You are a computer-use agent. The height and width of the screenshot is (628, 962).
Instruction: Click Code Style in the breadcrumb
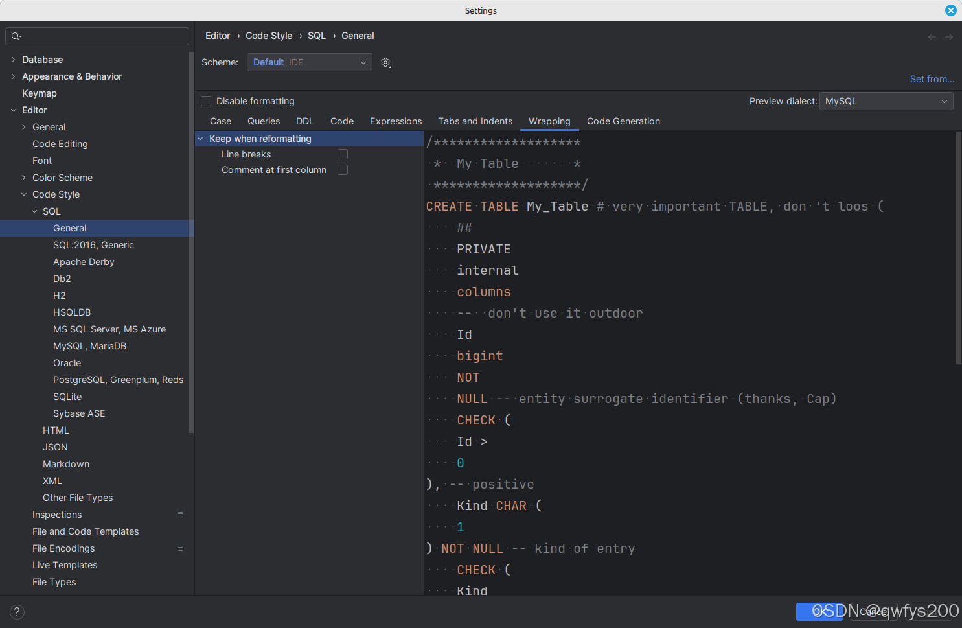(x=269, y=36)
